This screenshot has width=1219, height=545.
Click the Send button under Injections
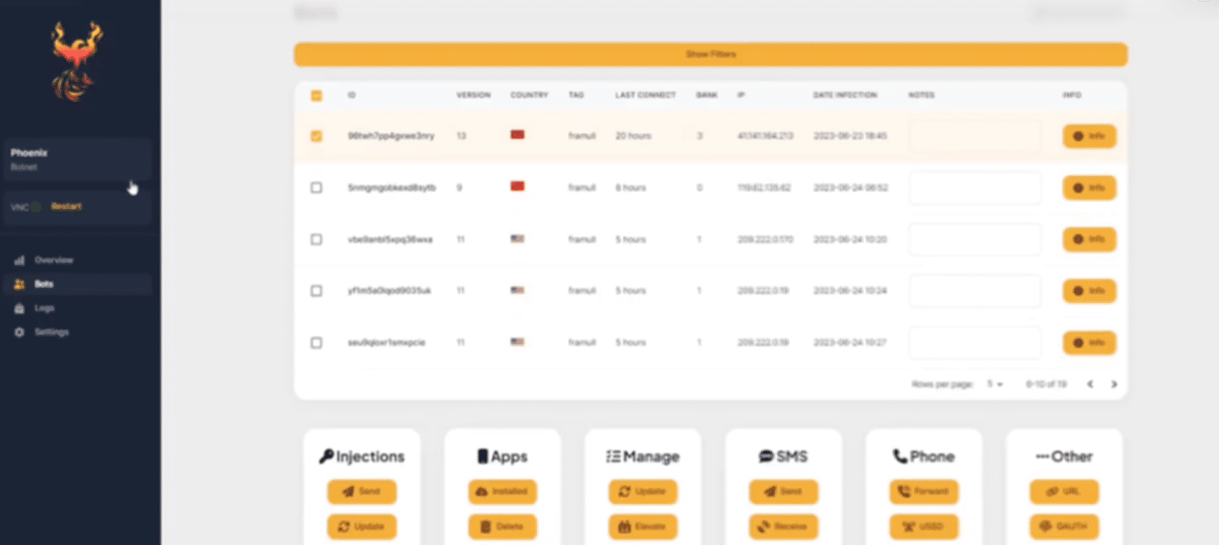(x=362, y=492)
